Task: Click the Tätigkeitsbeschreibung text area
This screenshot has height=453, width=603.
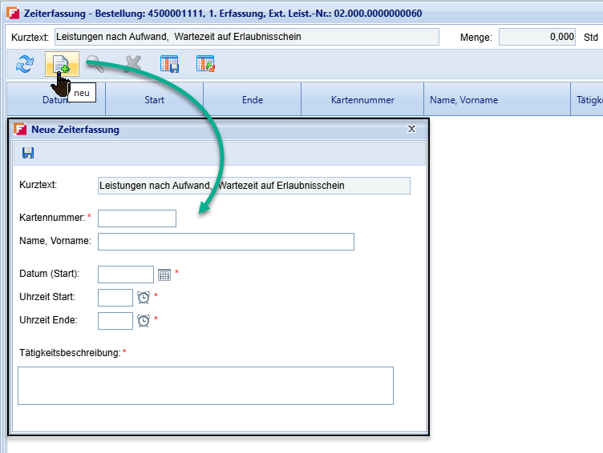Action: [205, 386]
